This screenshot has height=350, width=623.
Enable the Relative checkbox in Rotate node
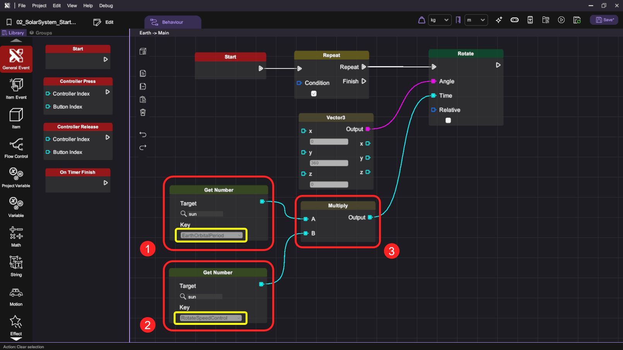coord(448,120)
